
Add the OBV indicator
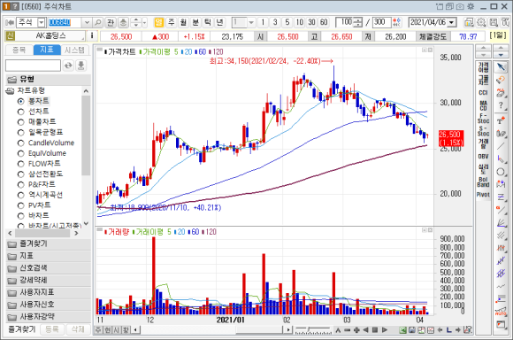(483, 156)
